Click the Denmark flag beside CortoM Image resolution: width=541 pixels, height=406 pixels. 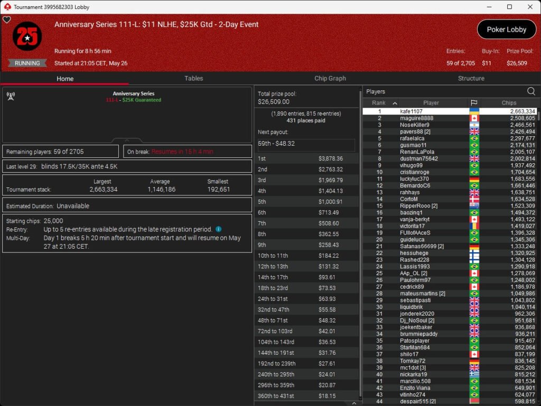pyautogui.click(x=474, y=199)
